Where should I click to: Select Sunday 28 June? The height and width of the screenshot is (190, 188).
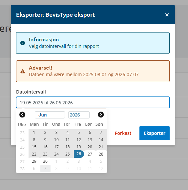coord(101,154)
